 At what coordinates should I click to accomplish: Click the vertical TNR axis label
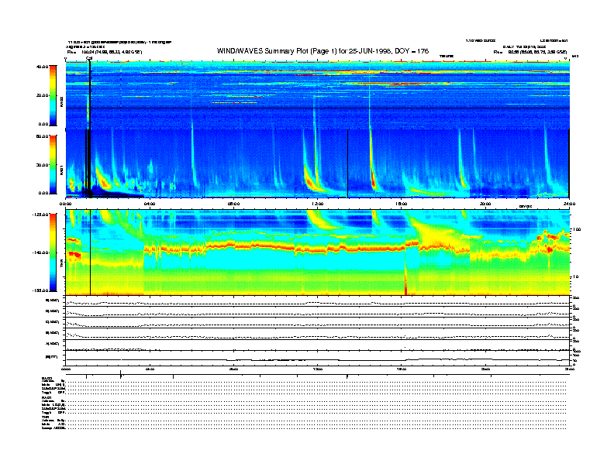coord(61,264)
